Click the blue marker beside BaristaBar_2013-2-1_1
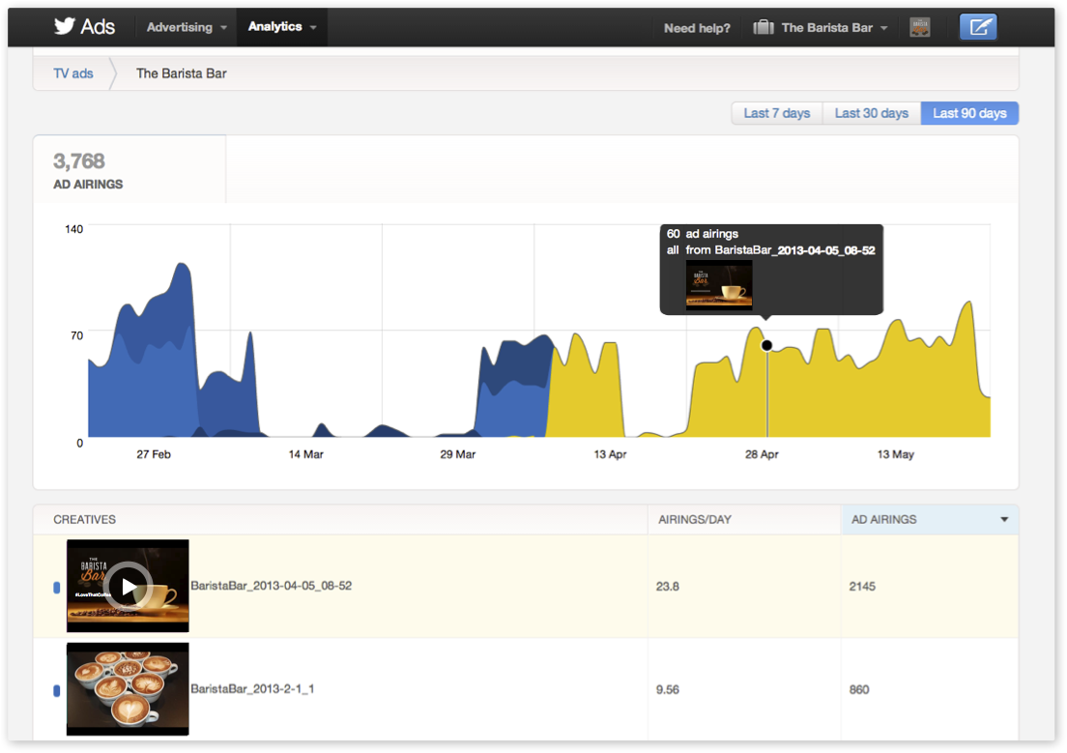 (x=57, y=690)
